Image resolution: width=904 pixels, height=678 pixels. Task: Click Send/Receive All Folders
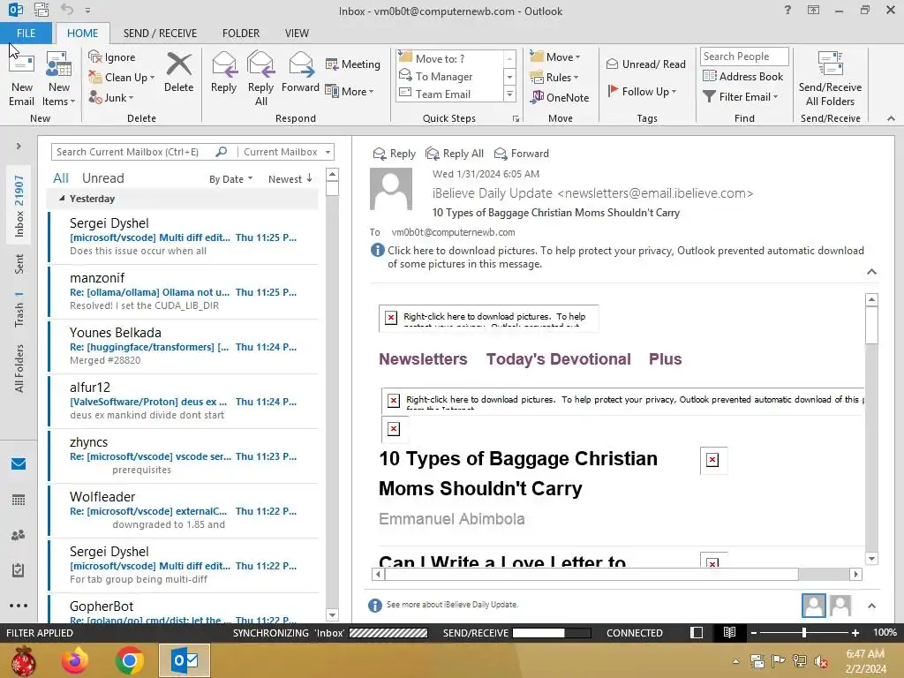click(830, 79)
